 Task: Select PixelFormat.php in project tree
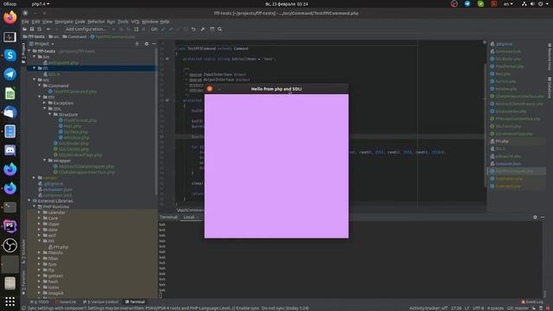pyautogui.click(x=80, y=120)
